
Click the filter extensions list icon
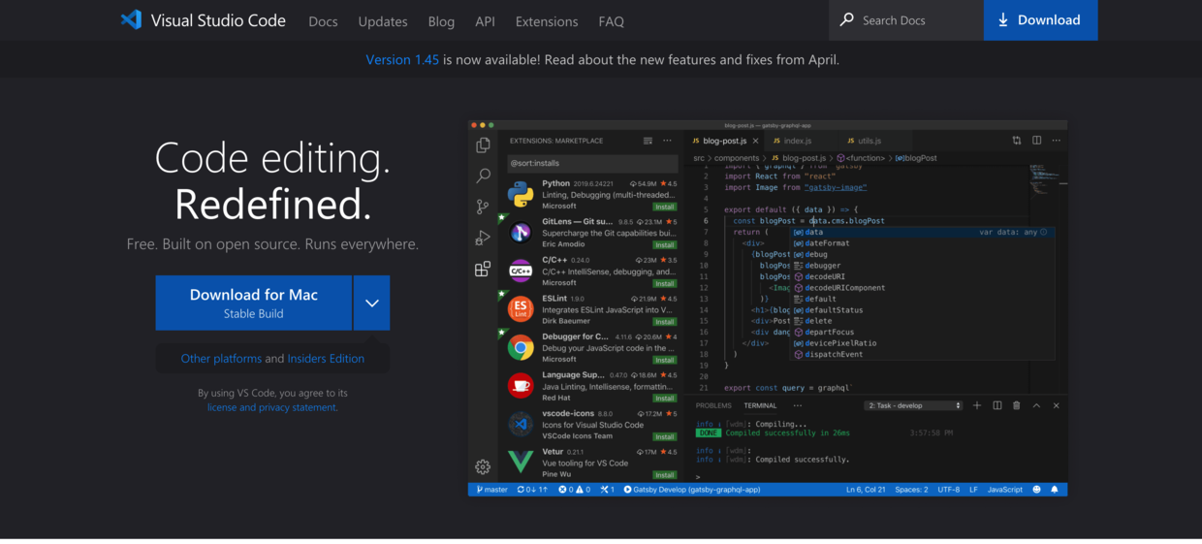coord(648,141)
